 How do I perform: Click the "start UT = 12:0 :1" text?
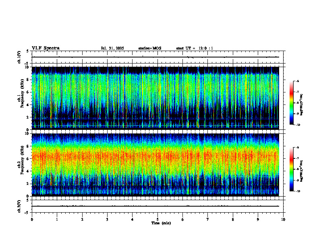(x=195, y=48)
